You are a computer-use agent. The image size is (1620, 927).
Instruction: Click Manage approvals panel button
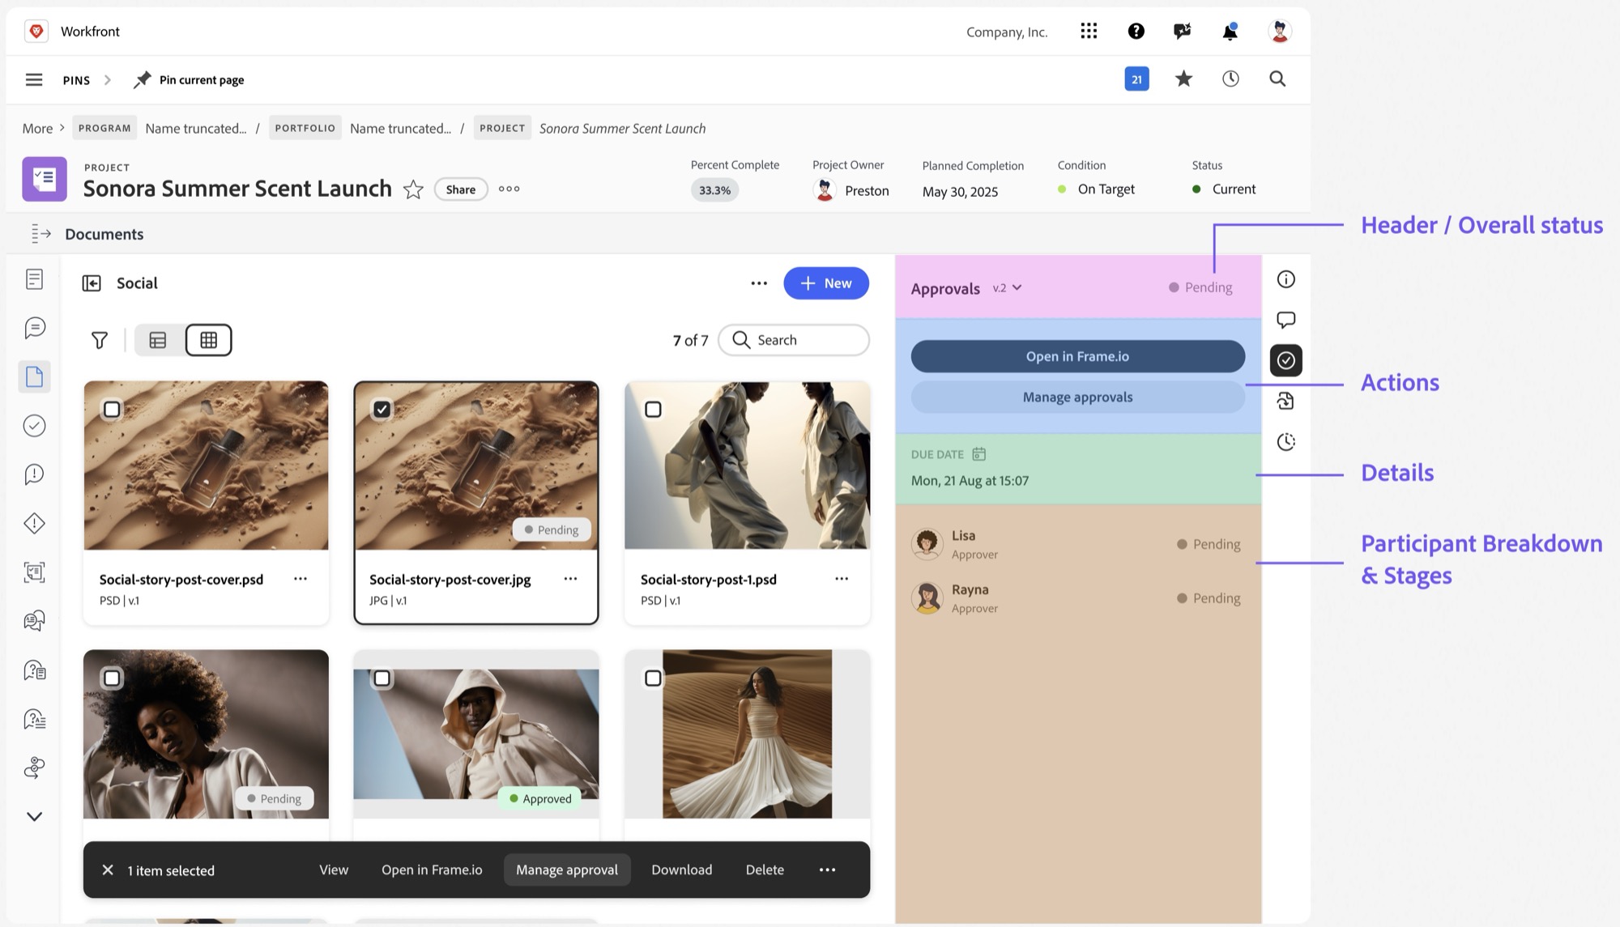[x=1077, y=398]
